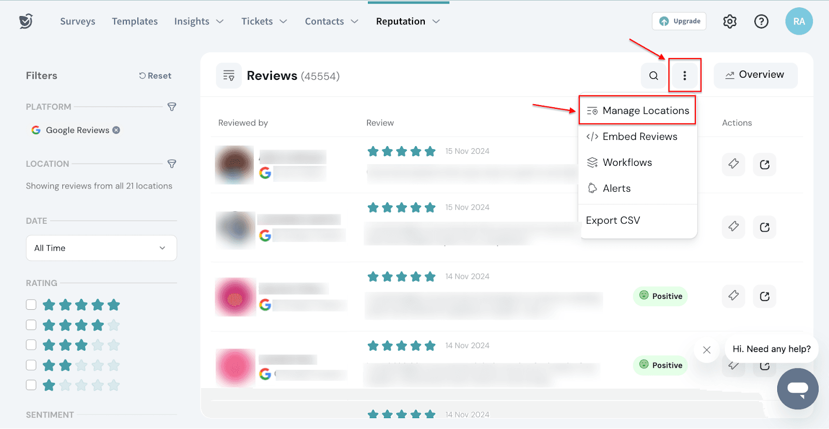Expand the Reputation menu
Viewport: 829px width, 429px height.
tap(408, 21)
